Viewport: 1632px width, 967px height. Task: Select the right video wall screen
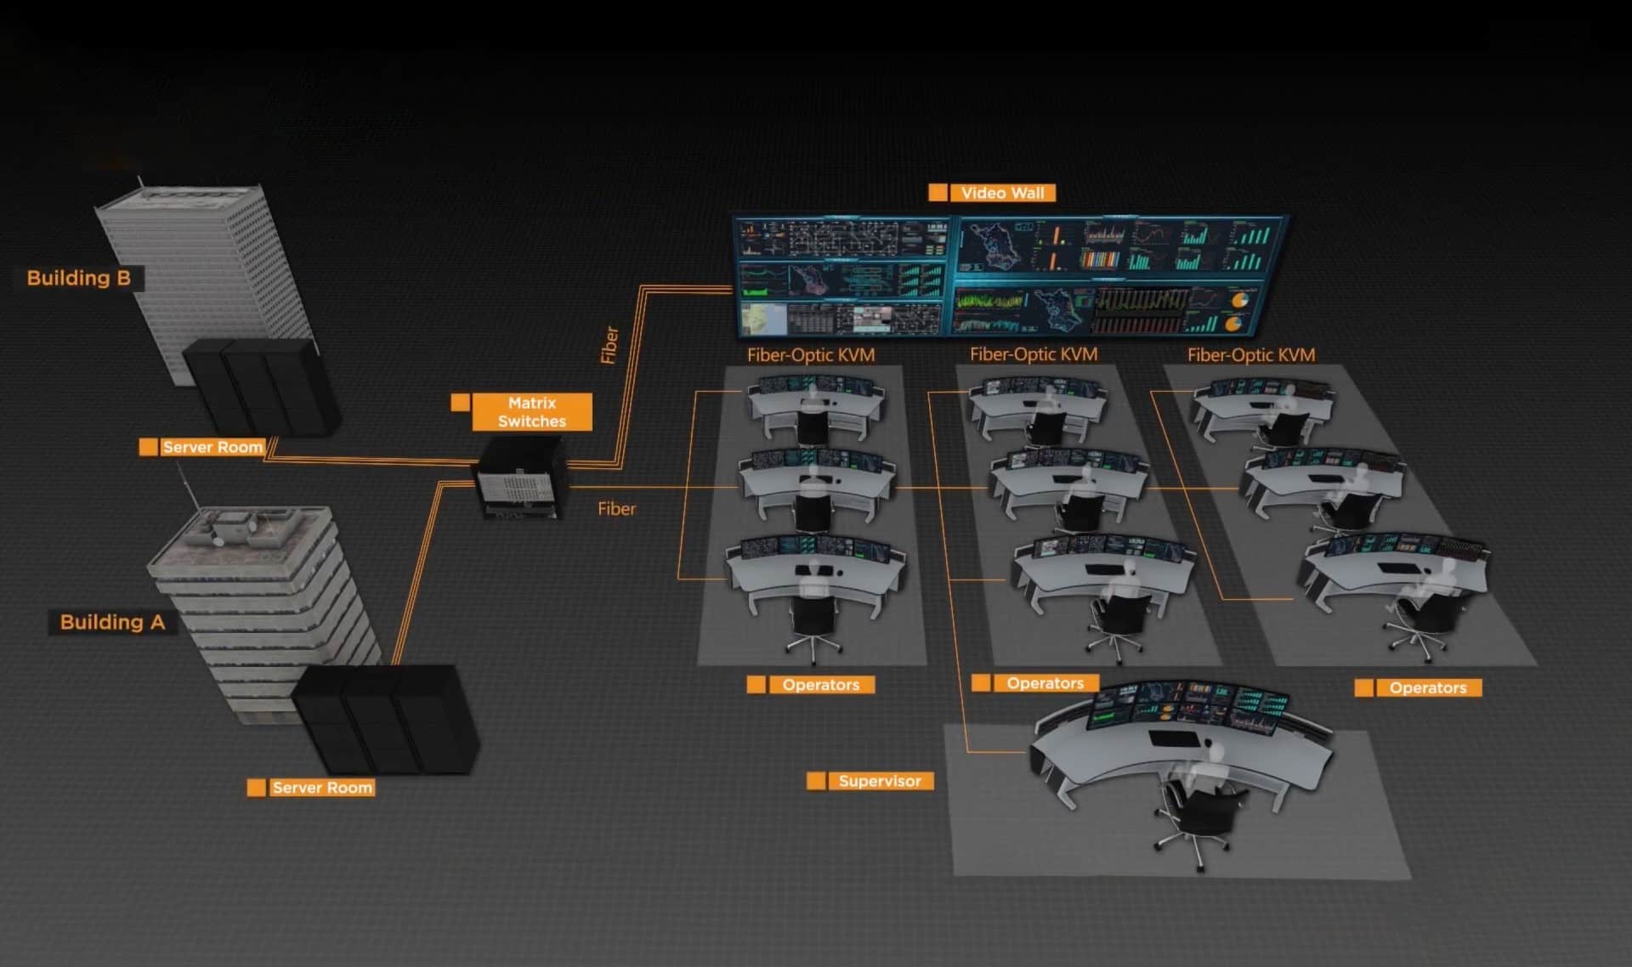tap(1120, 276)
